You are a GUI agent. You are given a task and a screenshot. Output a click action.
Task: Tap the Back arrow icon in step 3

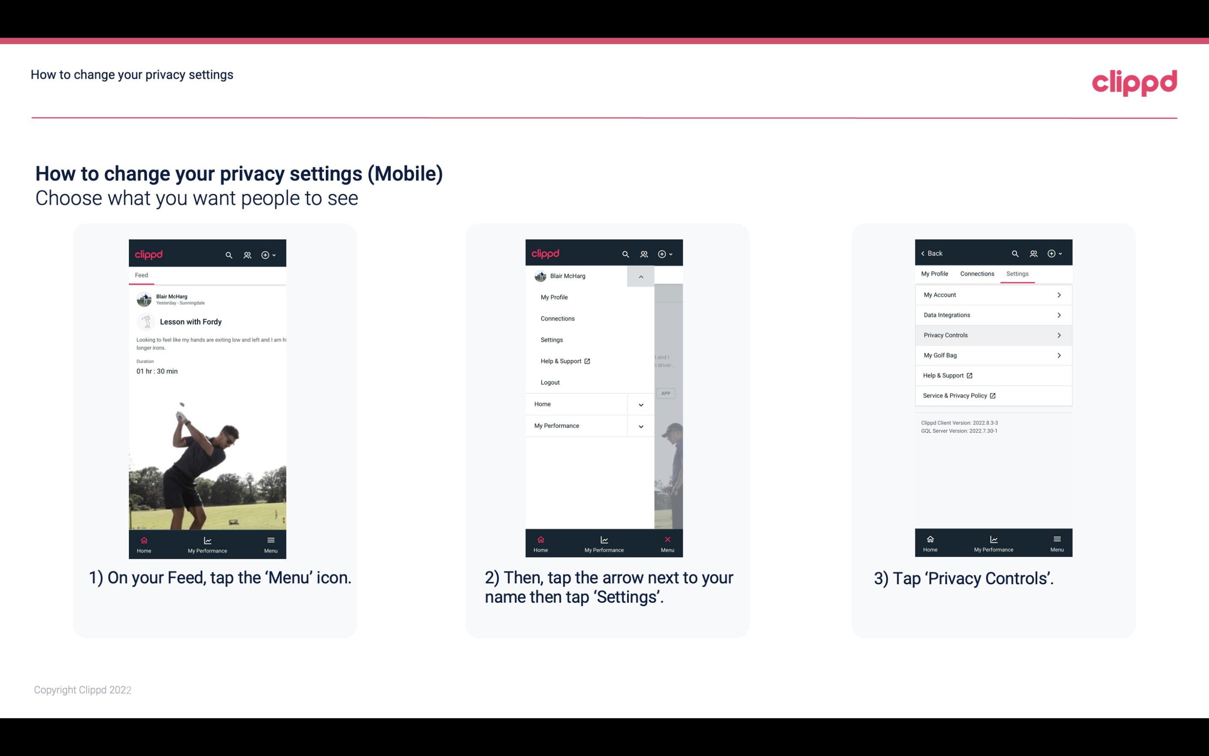pos(924,253)
